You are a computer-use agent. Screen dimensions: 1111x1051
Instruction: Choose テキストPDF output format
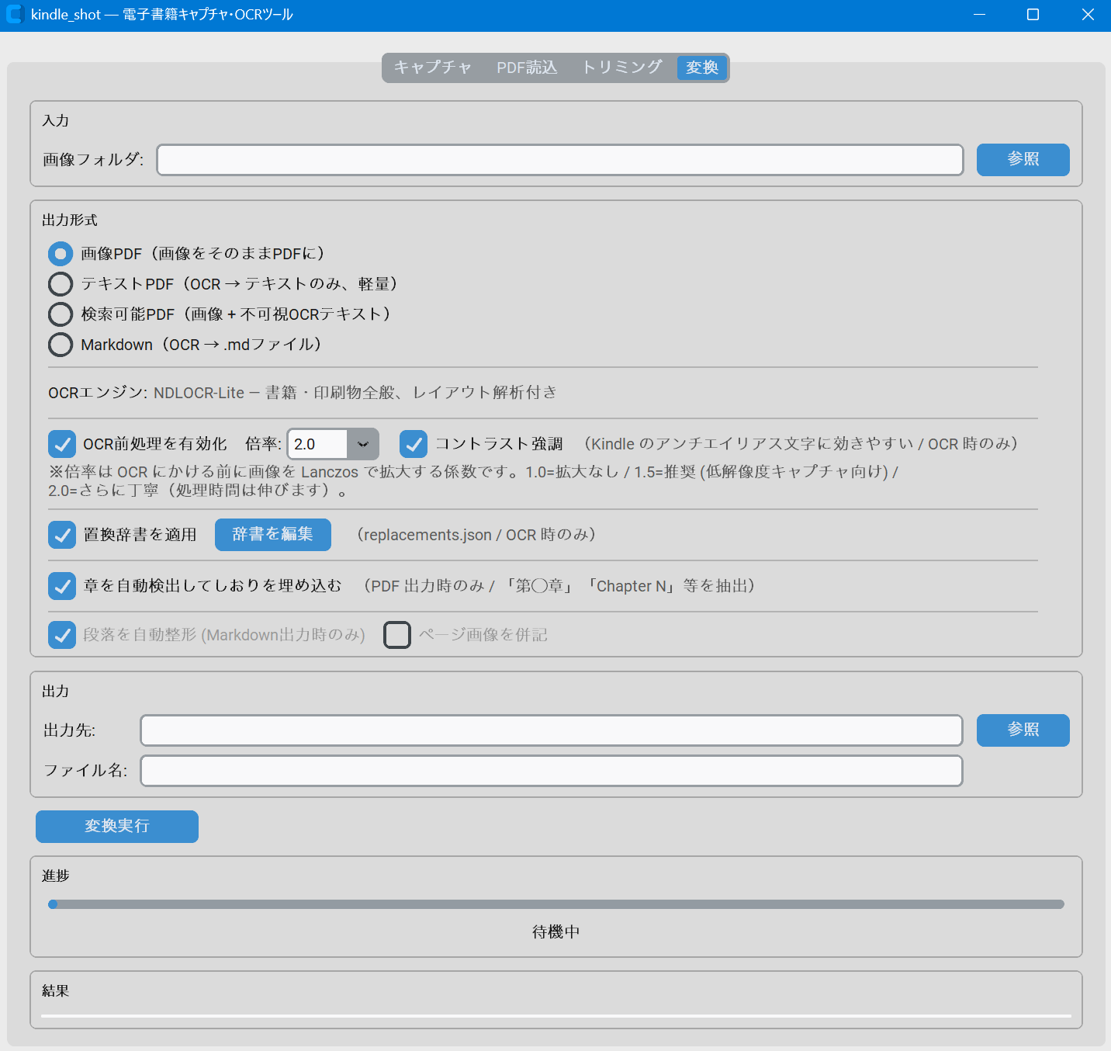point(61,284)
